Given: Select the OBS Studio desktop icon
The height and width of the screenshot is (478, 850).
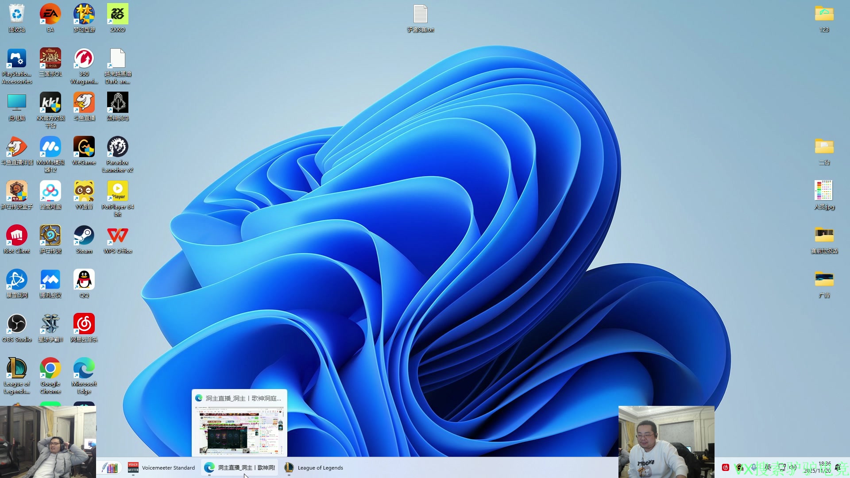Looking at the screenshot, I should tap(17, 324).
